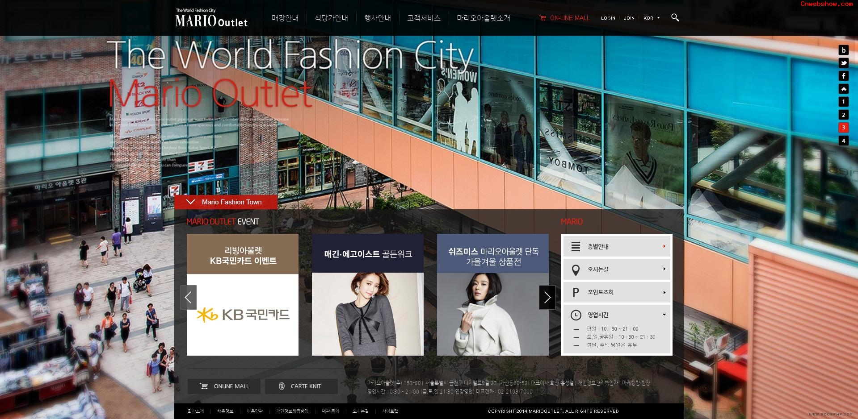Image resolution: width=858 pixels, height=419 pixels.
Task: Click the map pin icon beside 오시는길
Action: [x=576, y=270]
